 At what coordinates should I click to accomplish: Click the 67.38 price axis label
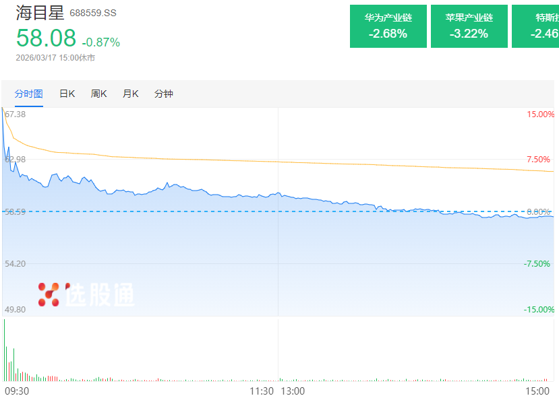tap(16, 114)
